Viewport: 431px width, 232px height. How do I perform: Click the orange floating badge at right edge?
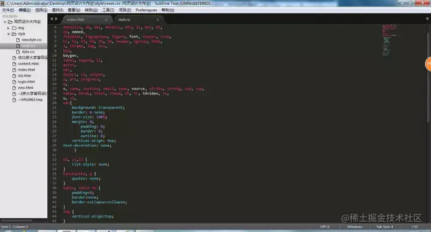[x=428, y=64]
